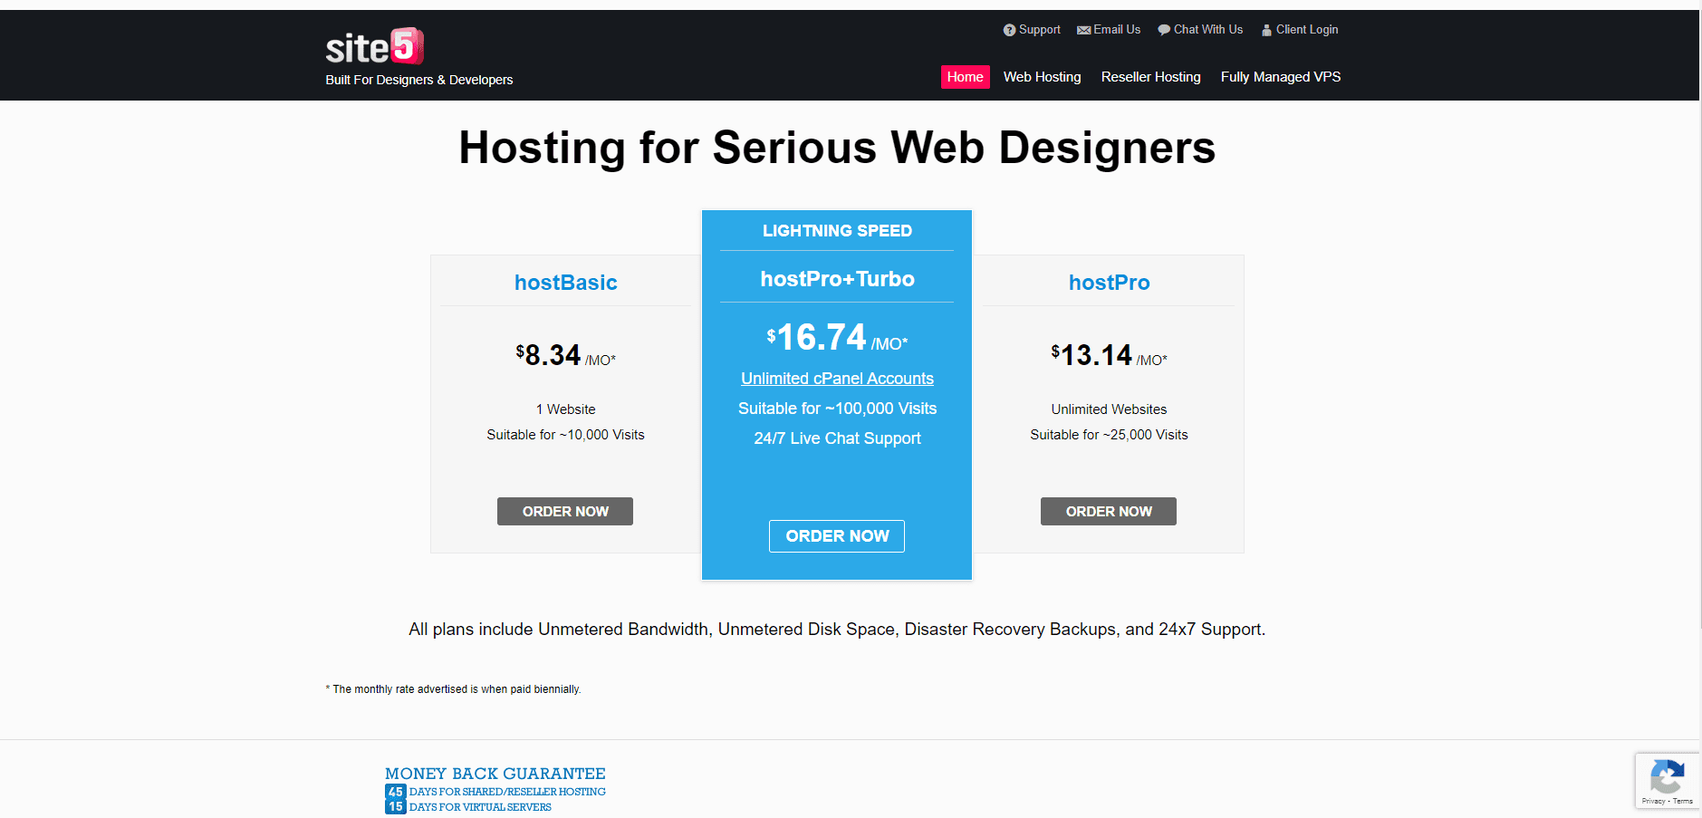The image size is (1702, 818).
Task: Click the hostPro+Turbo plan title
Action: [x=837, y=279]
